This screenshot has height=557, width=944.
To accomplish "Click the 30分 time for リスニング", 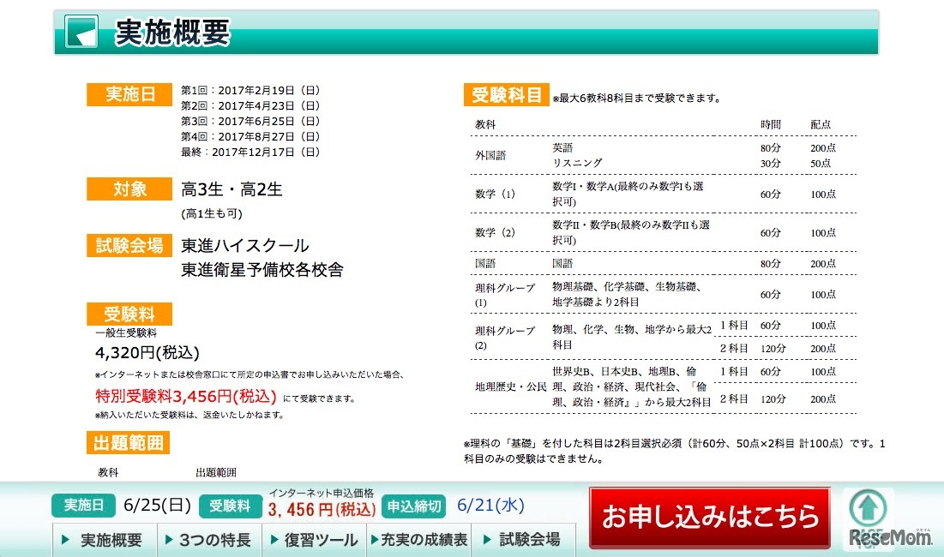I will pyautogui.click(x=771, y=163).
